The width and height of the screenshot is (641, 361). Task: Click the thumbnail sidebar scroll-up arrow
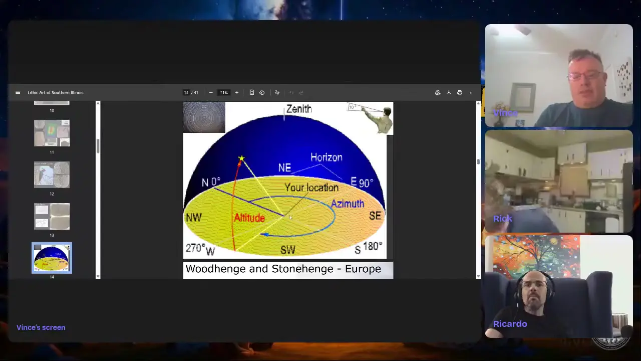click(x=98, y=103)
